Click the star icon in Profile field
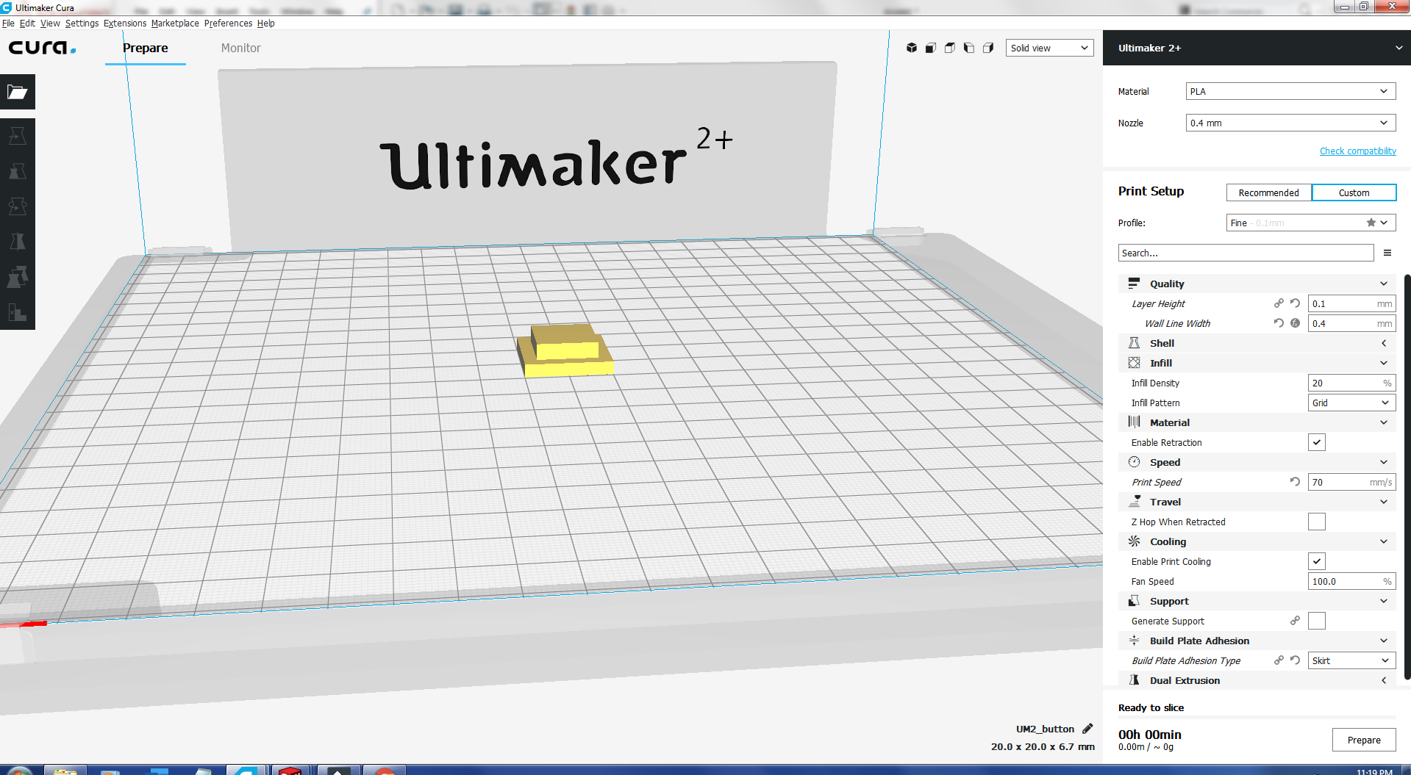 point(1371,223)
